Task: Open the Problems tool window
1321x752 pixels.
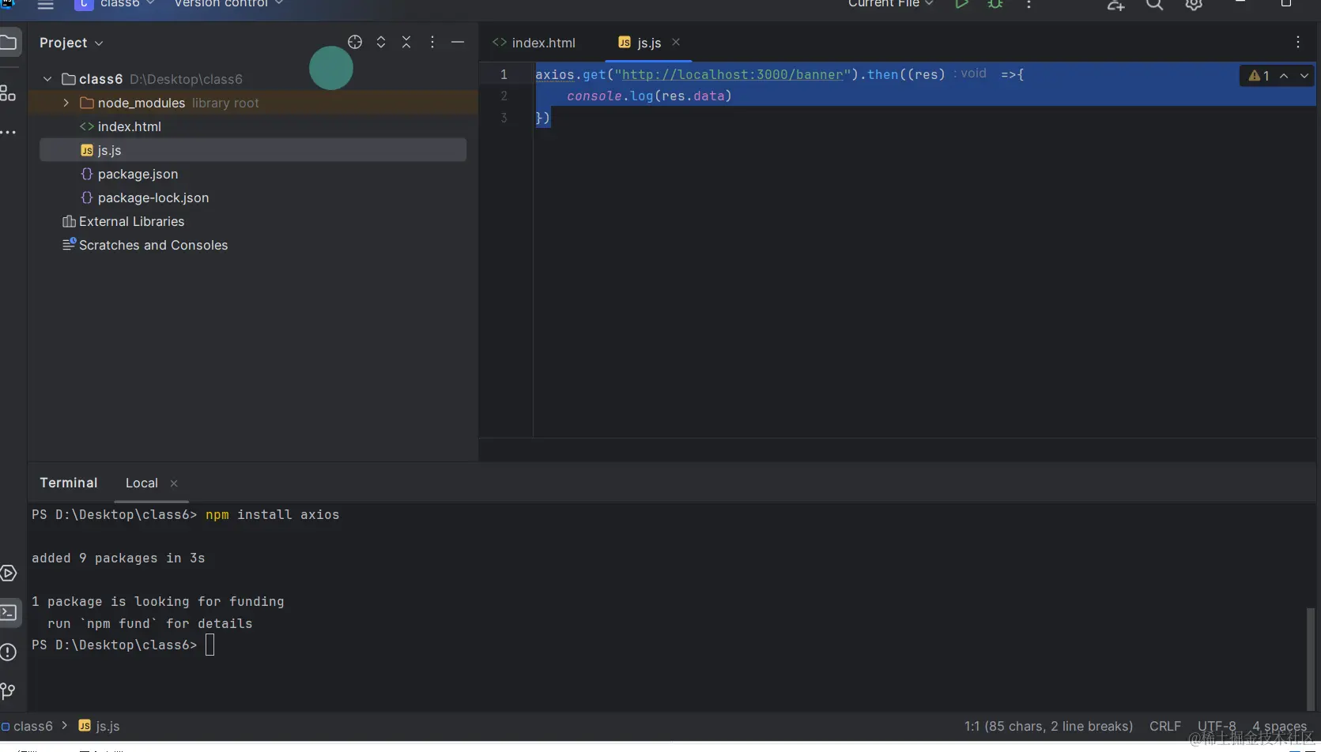Action: [9, 652]
